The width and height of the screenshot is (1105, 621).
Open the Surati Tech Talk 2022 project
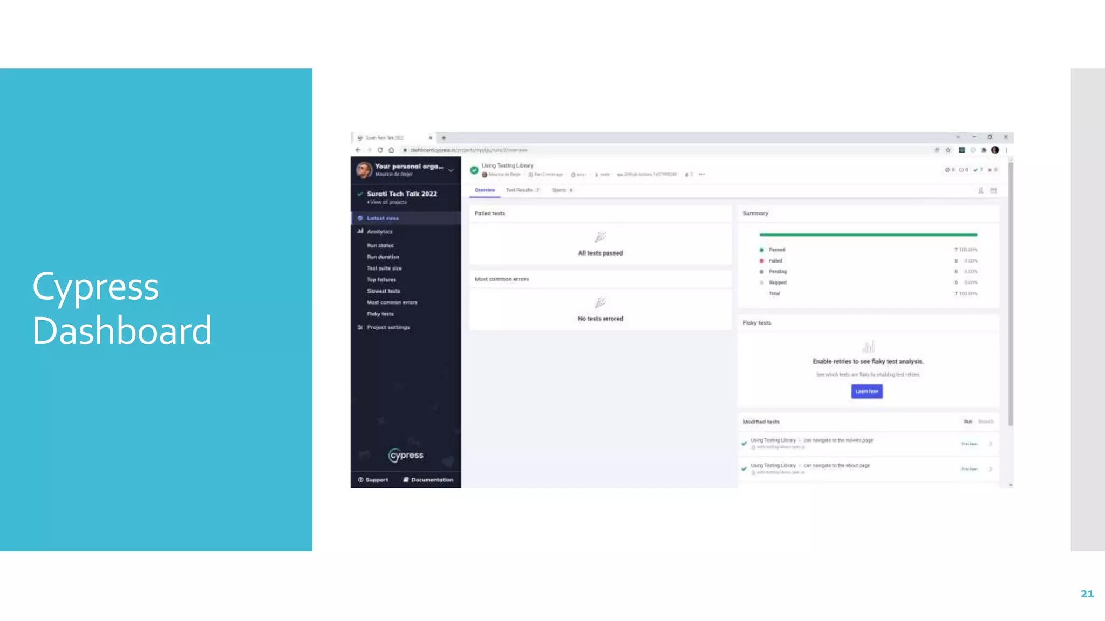click(x=402, y=194)
